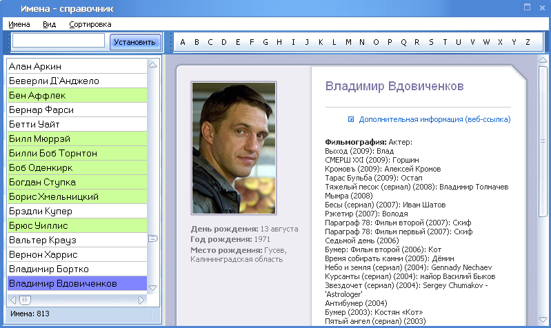Image resolution: width=551 pixels, height=328 pixels.
Task: Open the Вид menu
Action: coord(49,24)
